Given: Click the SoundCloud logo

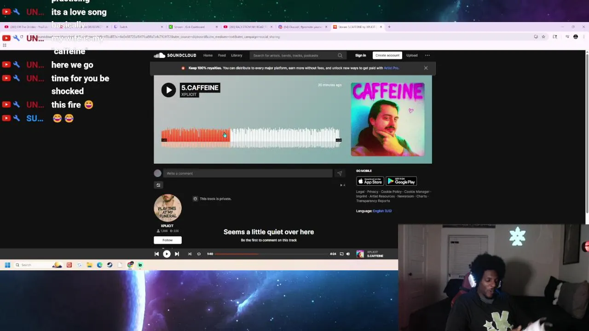Looking at the screenshot, I should coord(175,55).
